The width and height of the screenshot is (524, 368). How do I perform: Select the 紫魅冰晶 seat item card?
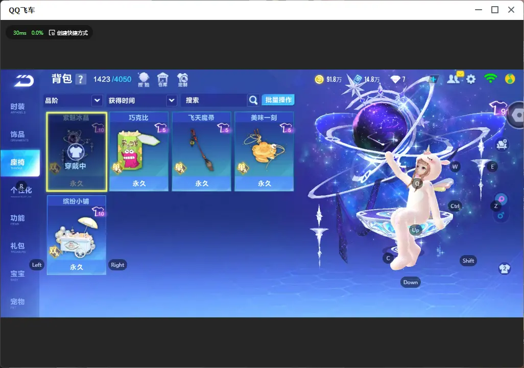[77, 152]
